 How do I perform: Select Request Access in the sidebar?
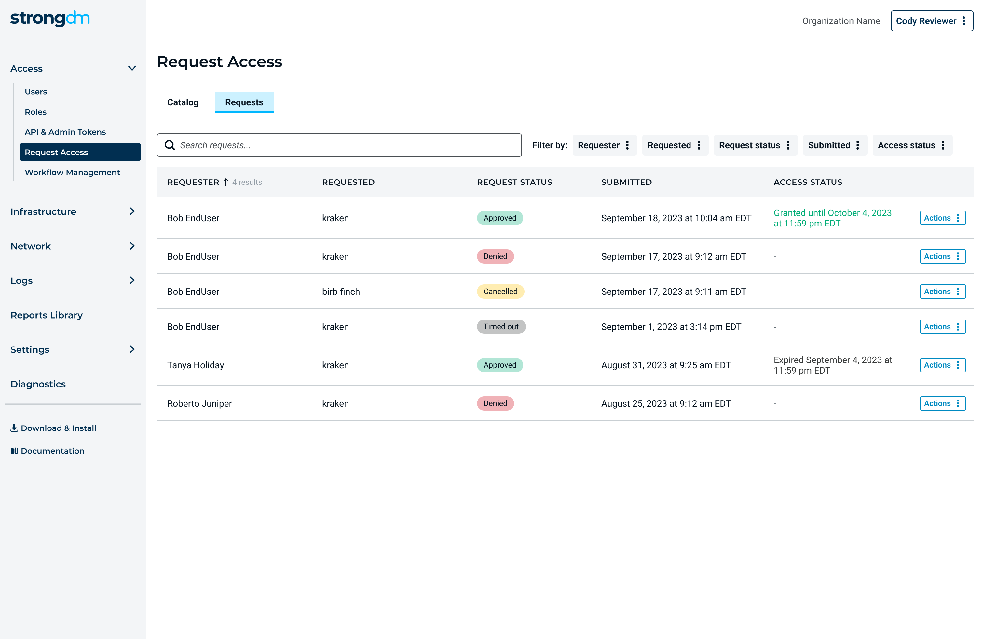point(80,152)
